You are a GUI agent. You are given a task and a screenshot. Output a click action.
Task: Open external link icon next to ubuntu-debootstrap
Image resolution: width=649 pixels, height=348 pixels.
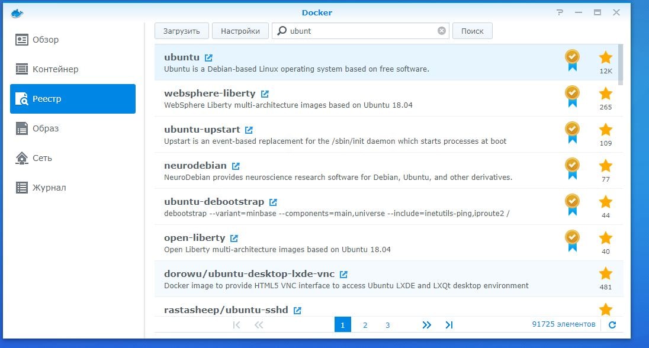coord(273,202)
